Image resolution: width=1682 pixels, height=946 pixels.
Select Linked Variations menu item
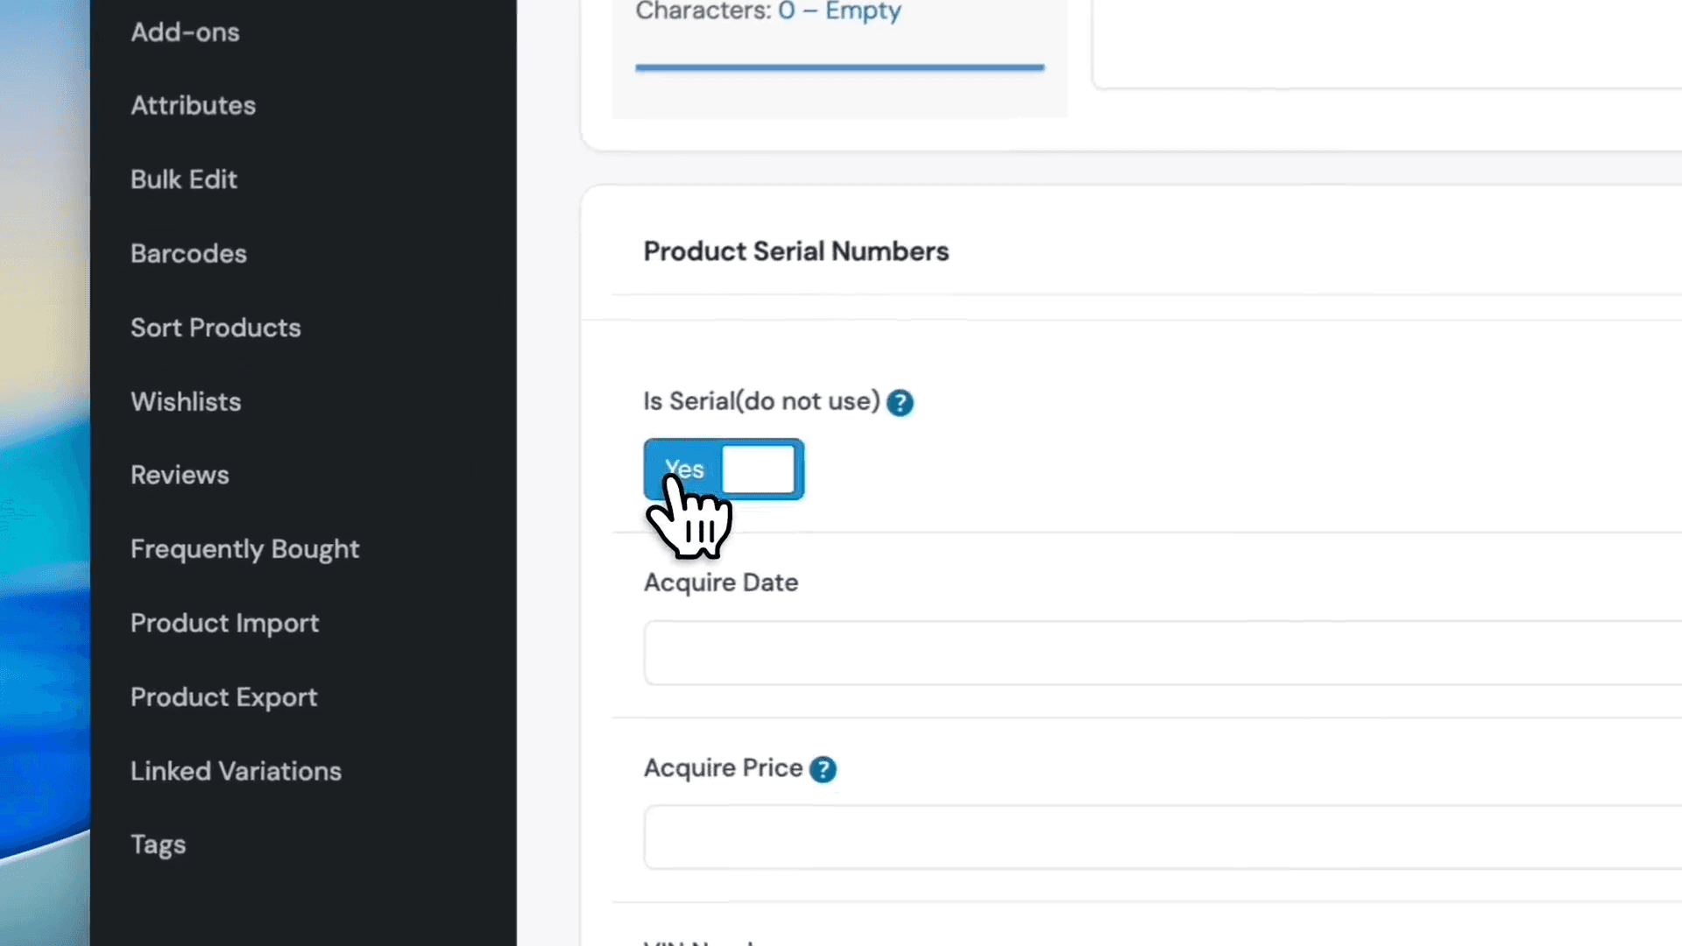(x=236, y=772)
